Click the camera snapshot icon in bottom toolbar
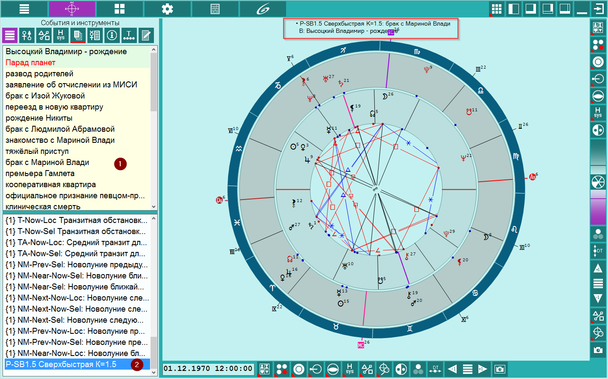Screen dimensions: 608x379 (500, 369)
